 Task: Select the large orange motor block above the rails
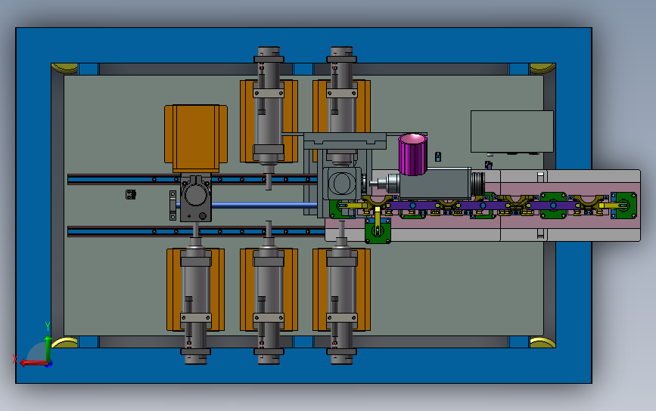pos(196,138)
